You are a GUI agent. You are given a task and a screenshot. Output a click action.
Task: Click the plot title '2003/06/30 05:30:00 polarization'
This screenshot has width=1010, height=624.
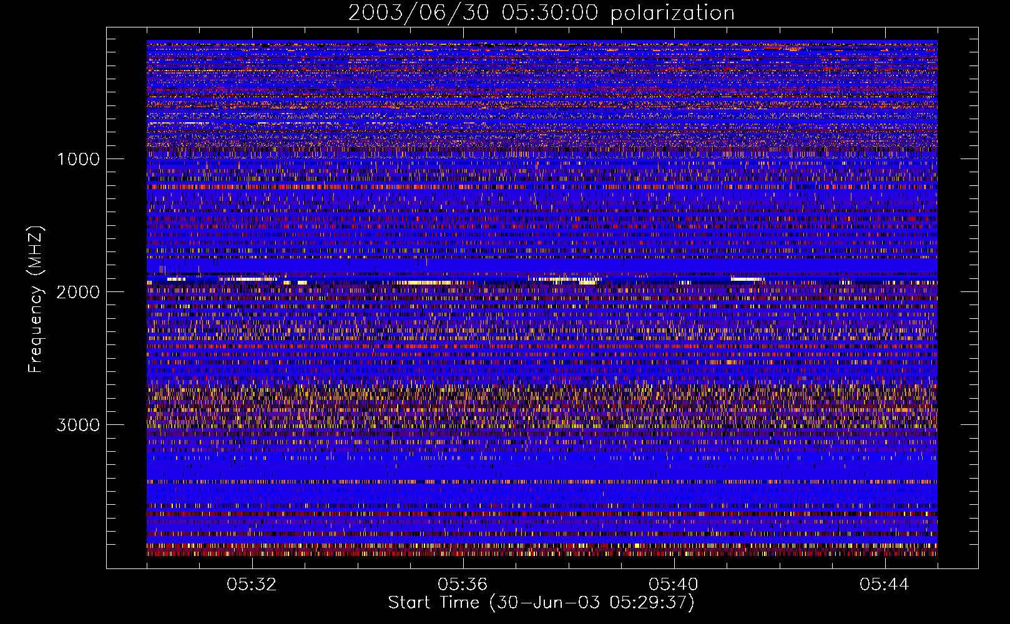point(541,13)
